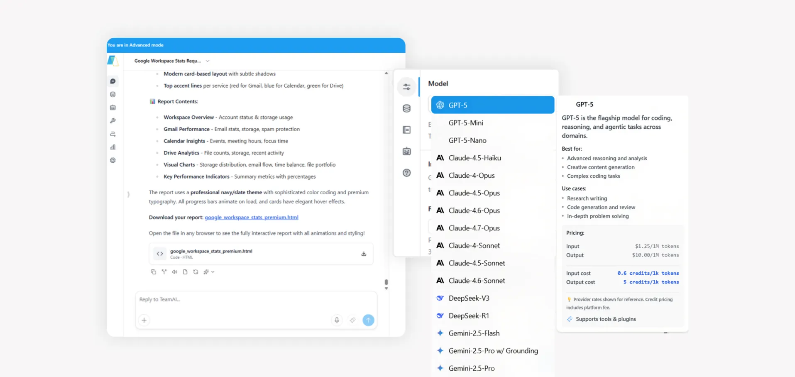Click the chat scrollbar down arrow
Viewport: 795px width, 377px height.
(x=386, y=288)
